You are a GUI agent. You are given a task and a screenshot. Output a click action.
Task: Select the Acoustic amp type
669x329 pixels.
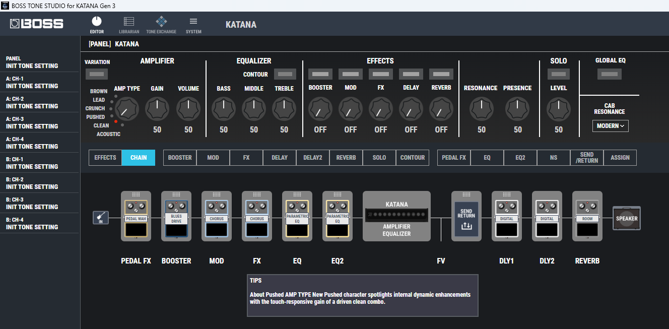(108, 134)
